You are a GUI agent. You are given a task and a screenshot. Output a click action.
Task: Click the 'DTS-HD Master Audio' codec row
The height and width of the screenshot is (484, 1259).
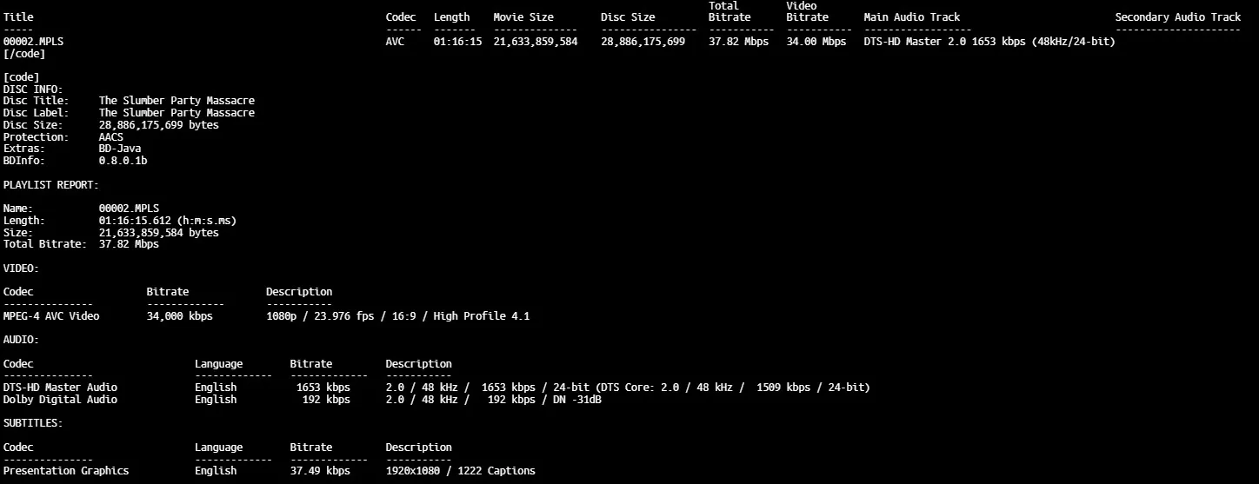click(60, 388)
